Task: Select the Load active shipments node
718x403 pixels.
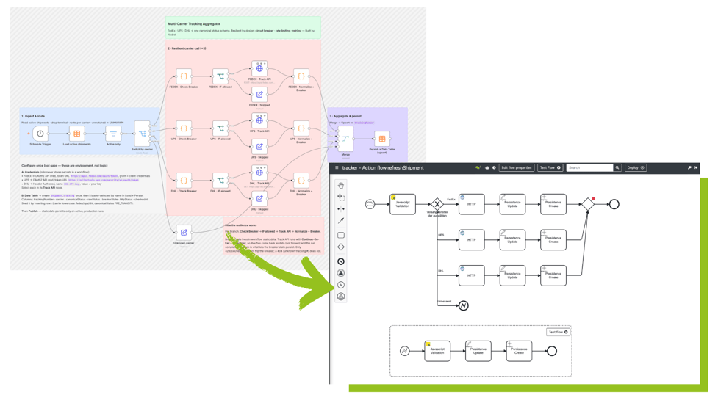Action: click(x=77, y=134)
